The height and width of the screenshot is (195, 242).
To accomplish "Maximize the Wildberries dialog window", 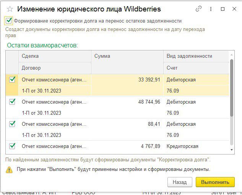I will coord(223,9).
